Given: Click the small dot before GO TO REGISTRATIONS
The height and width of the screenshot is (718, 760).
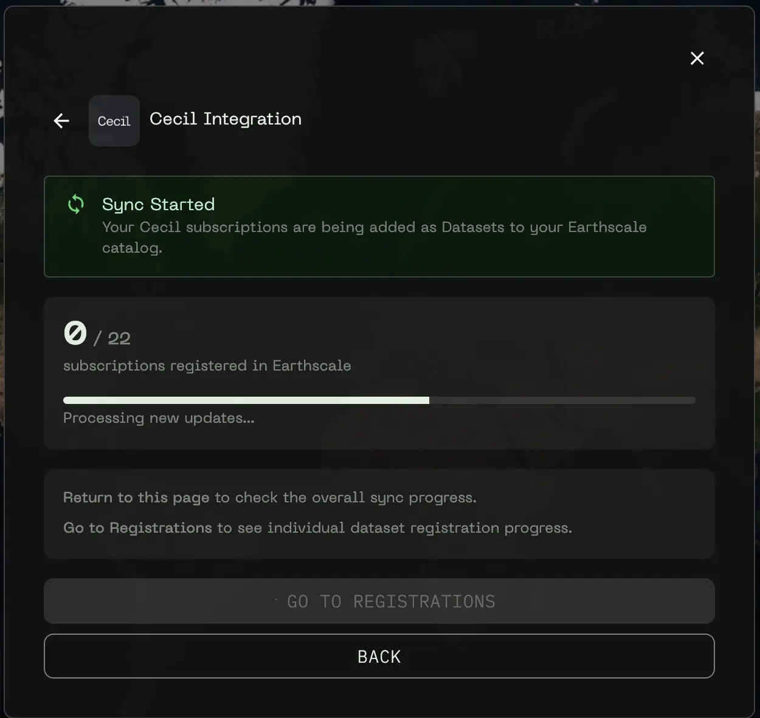Looking at the screenshot, I should (x=276, y=600).
